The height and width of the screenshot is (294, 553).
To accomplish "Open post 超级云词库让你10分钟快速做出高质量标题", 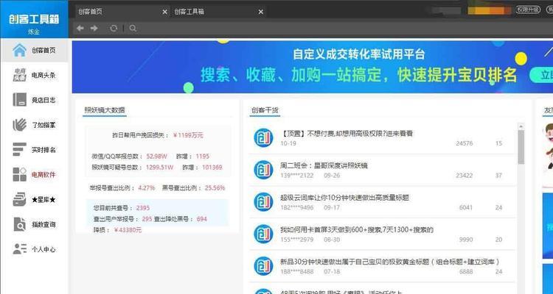I will [x=344, y=198].
